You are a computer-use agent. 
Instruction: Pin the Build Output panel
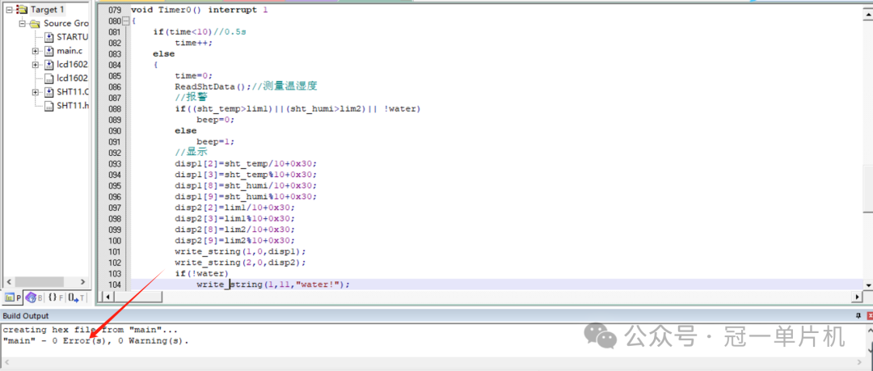tap(858, 315)
